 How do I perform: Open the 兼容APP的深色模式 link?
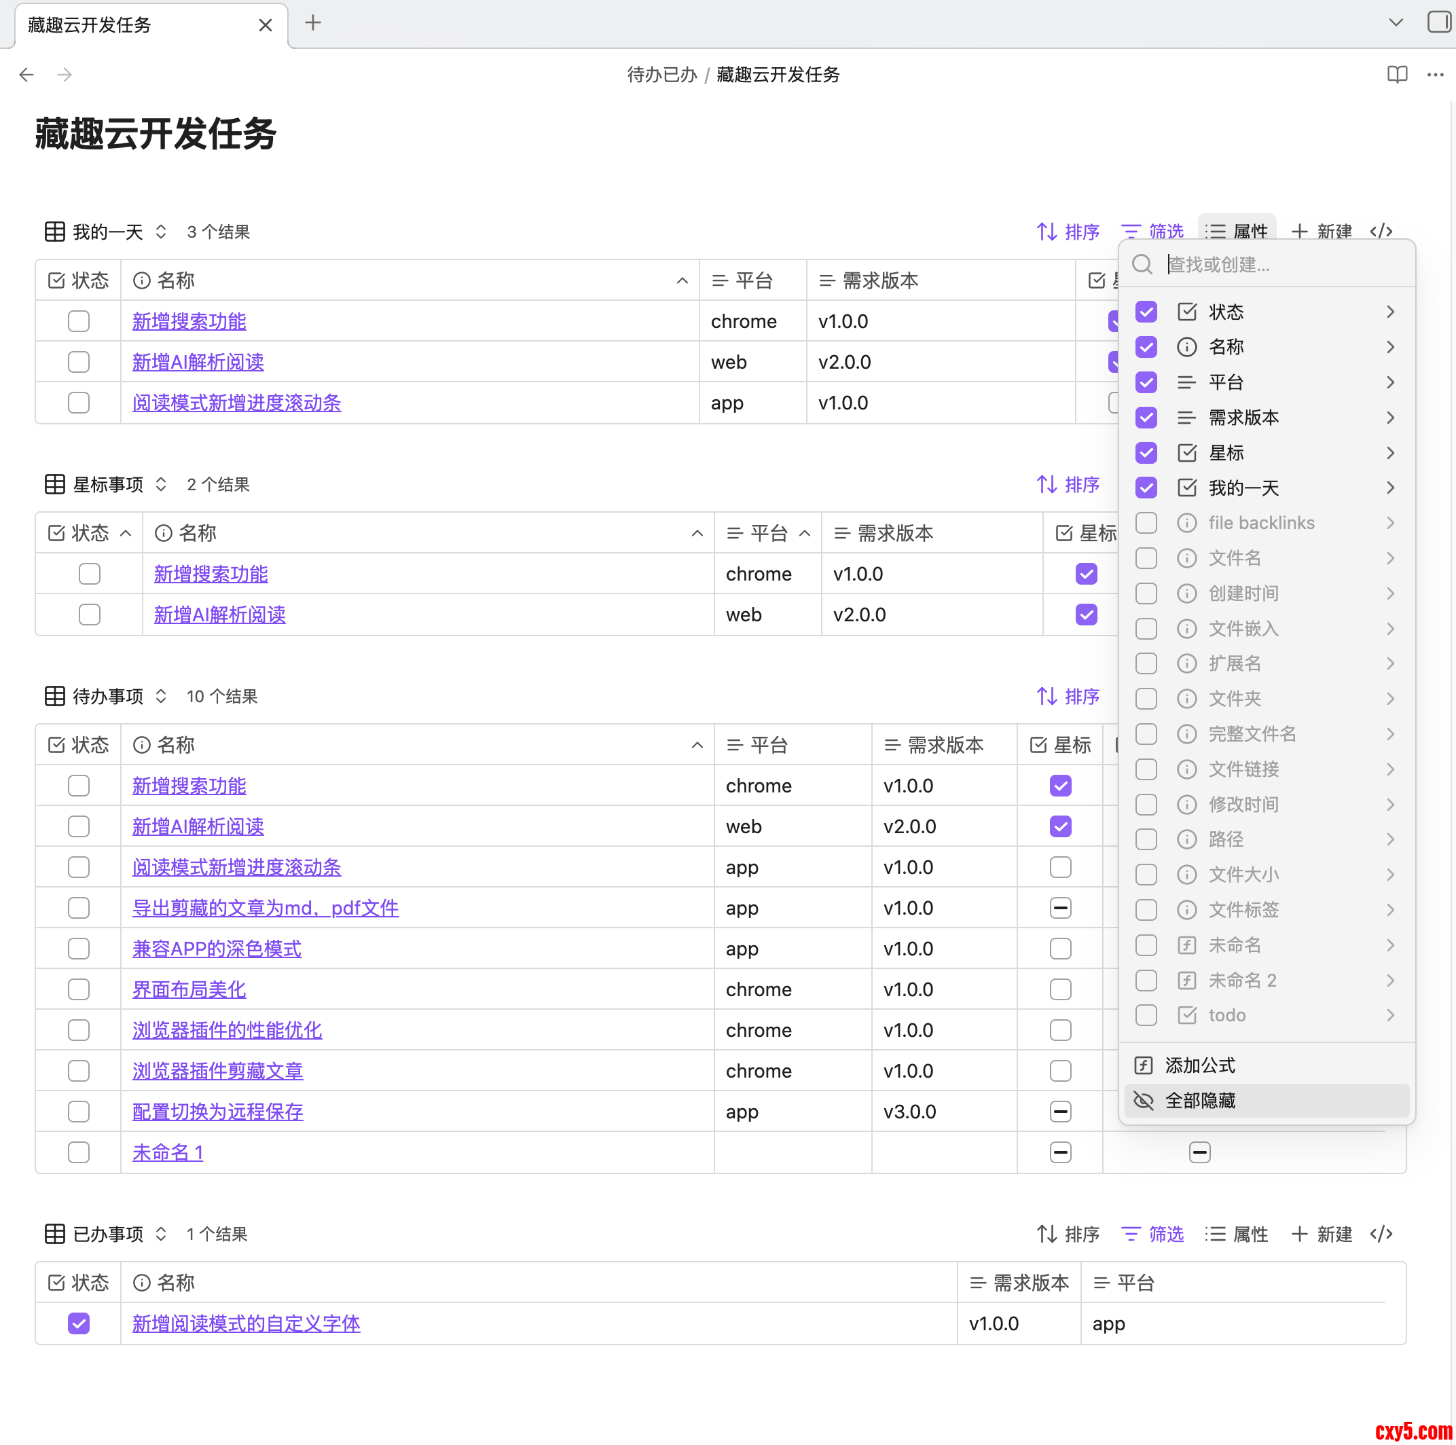(x=216, y=949)
